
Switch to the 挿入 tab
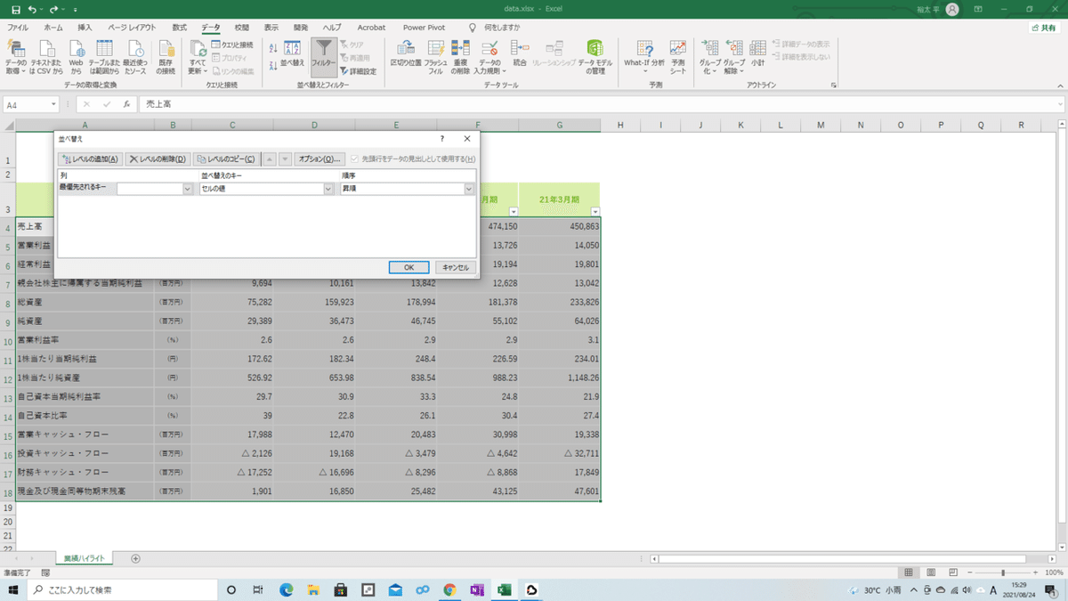click(85, 28)
